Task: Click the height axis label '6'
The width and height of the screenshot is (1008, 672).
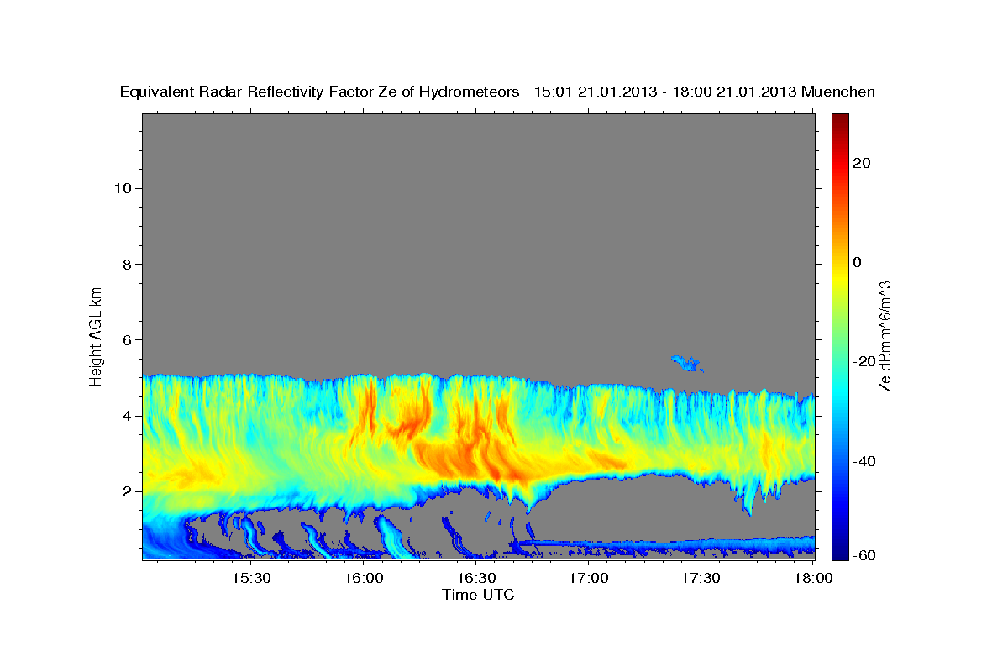Action: click(x=125, y=339)
